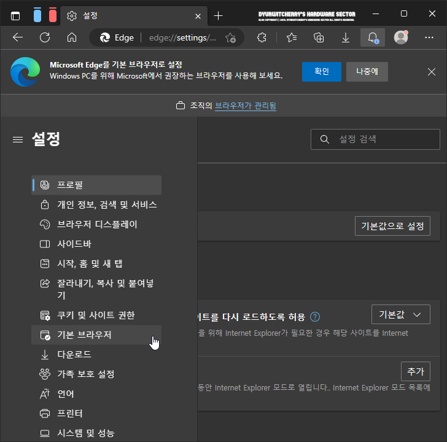Refresh the page
Viewport: 447px width, 442px height.
tap(45, 37)
